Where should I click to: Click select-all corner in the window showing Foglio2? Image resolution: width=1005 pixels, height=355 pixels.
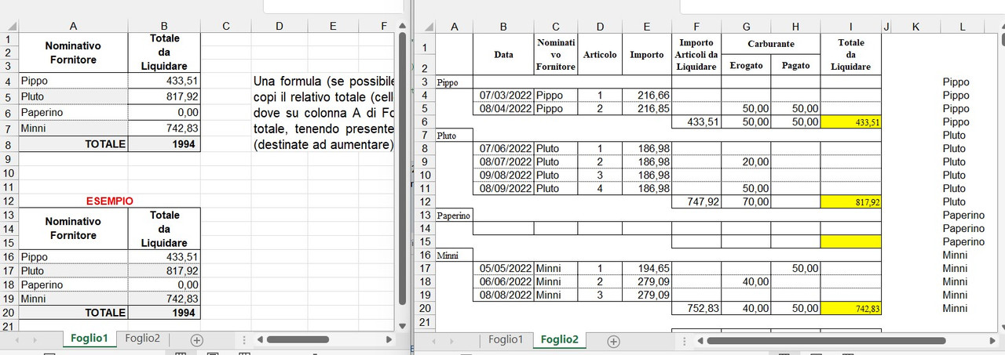(x=425, y=27)
